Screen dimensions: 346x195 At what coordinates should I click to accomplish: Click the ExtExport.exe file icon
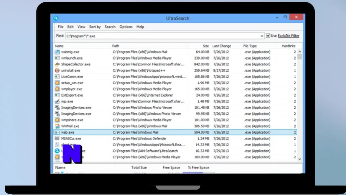[57, 95]
